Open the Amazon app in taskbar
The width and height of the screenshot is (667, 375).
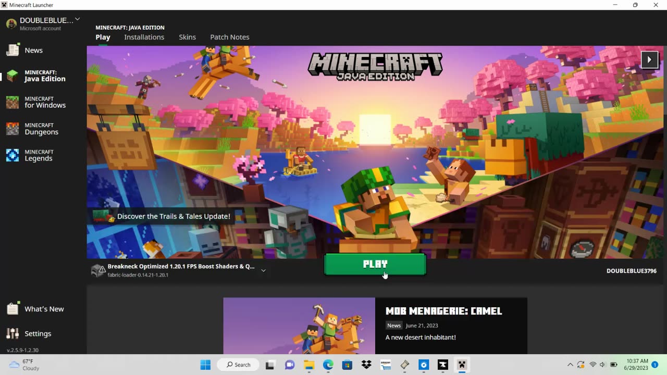coord(386,365)
